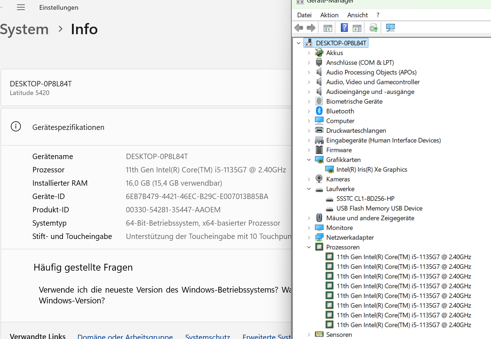The height and width of the screenshot is (339, 491).
Task: Open the Aktion menu
Action: point(329,15)
